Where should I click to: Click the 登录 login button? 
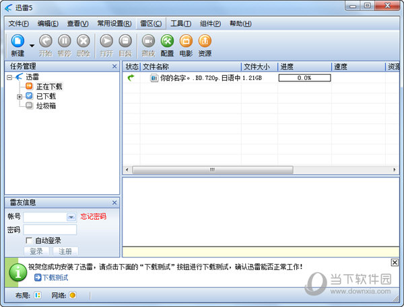tap(36, 251)
